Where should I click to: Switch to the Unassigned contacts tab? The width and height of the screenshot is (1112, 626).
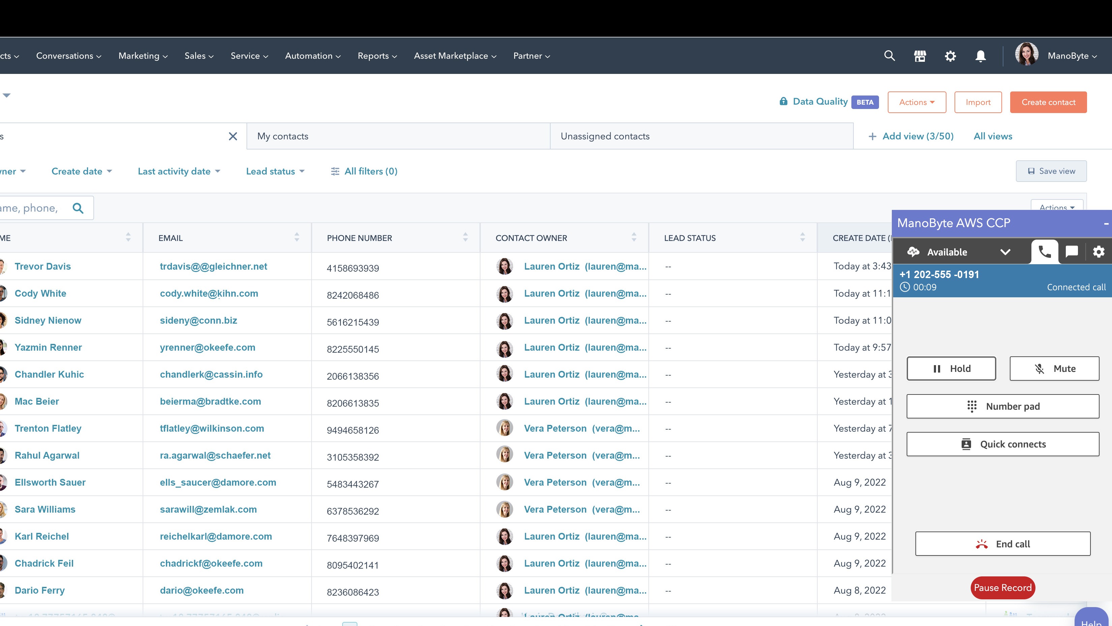[605, 136]
